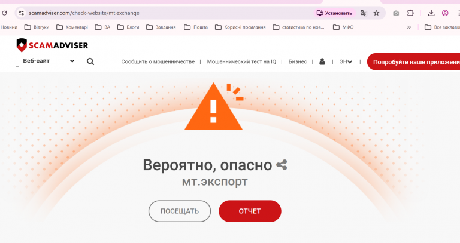Click the browser reload icon

4,13
